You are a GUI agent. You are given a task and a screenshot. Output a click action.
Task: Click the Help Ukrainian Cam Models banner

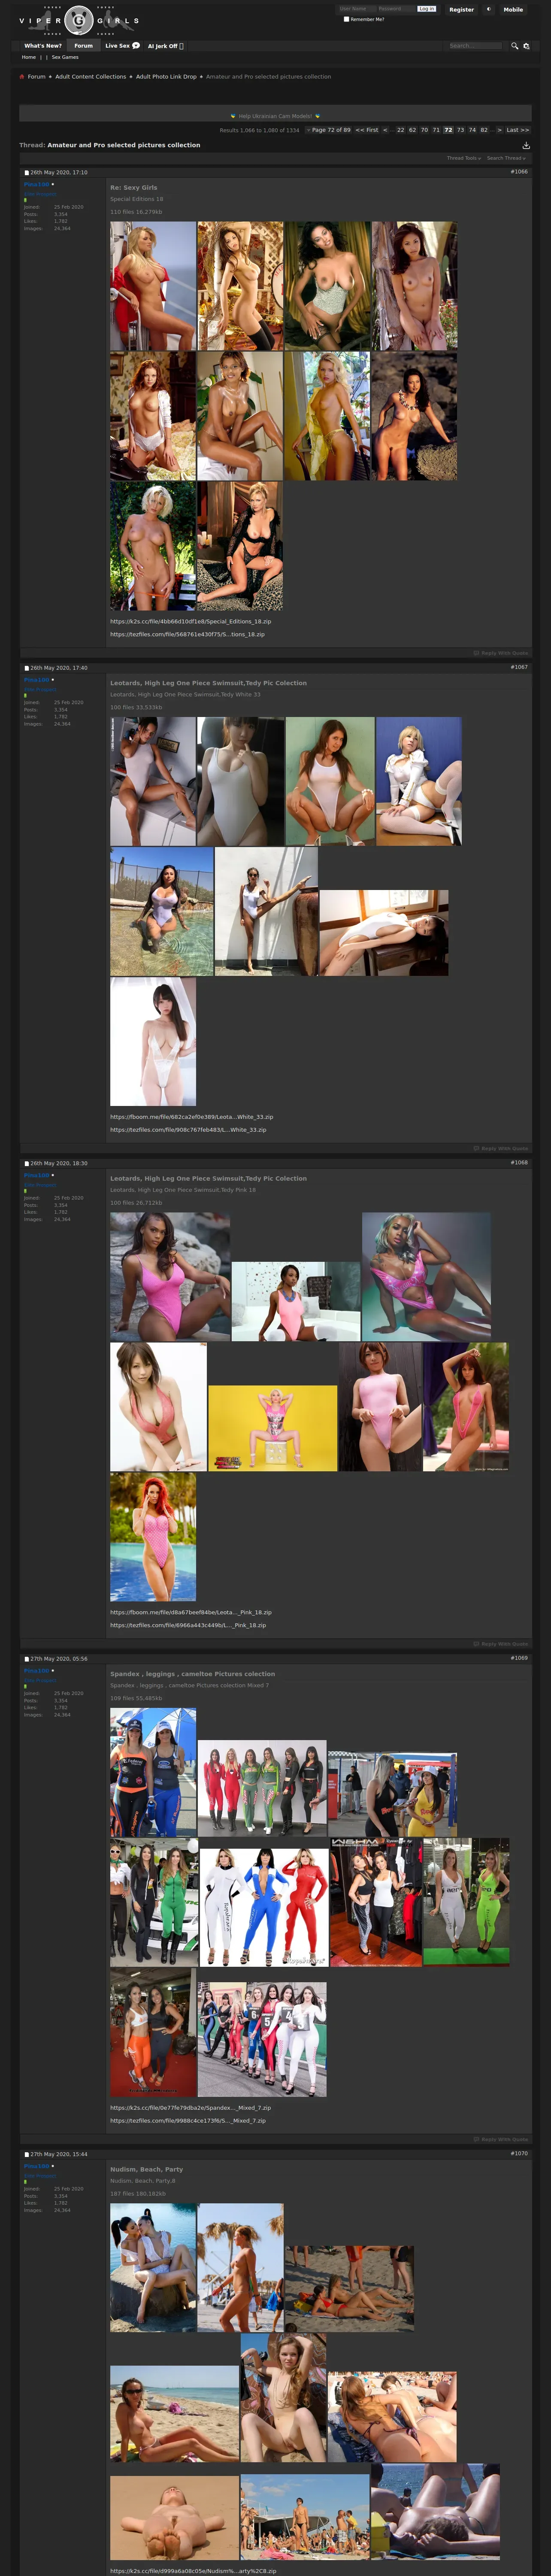click(x=275, y=116)
